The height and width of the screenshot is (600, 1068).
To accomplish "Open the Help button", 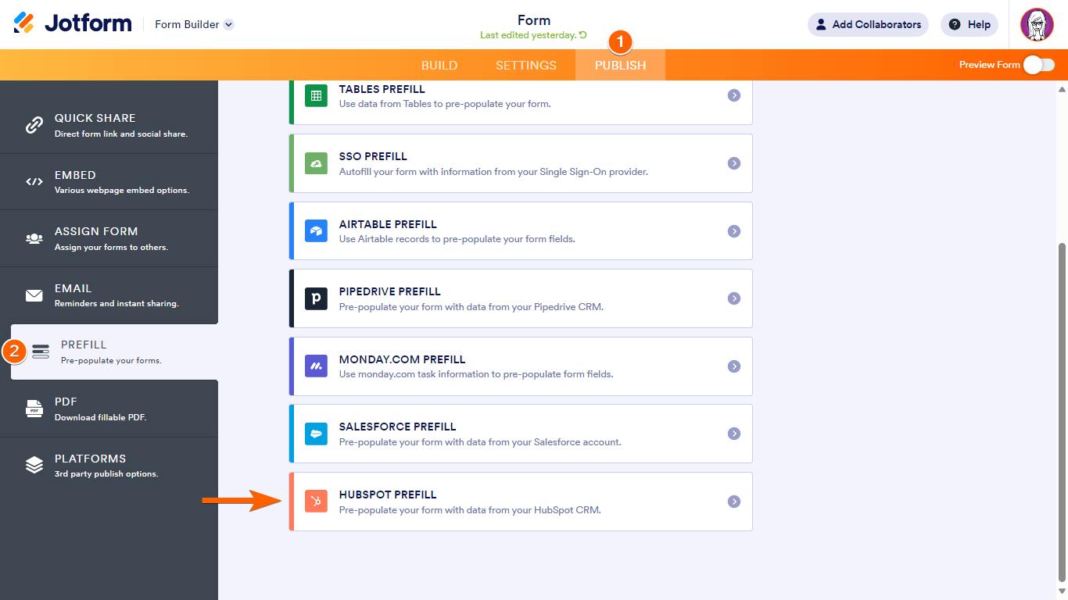I will click(969, 24).
